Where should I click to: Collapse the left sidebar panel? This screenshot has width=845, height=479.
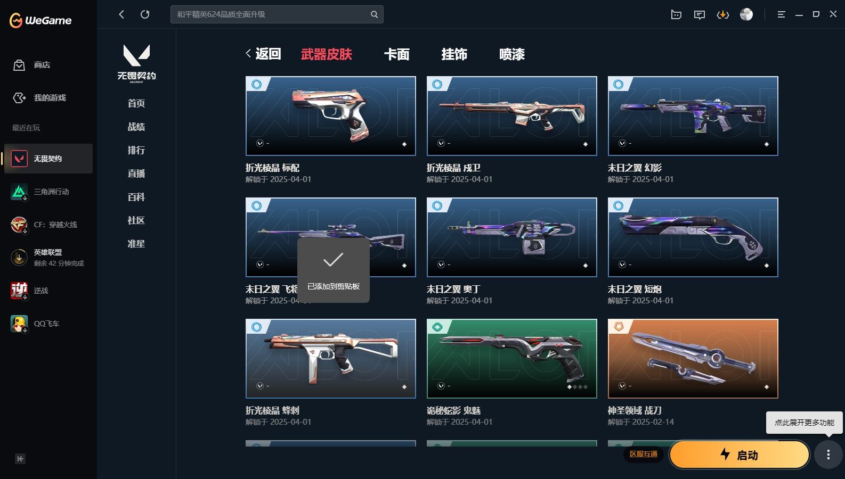click(20, 459)
